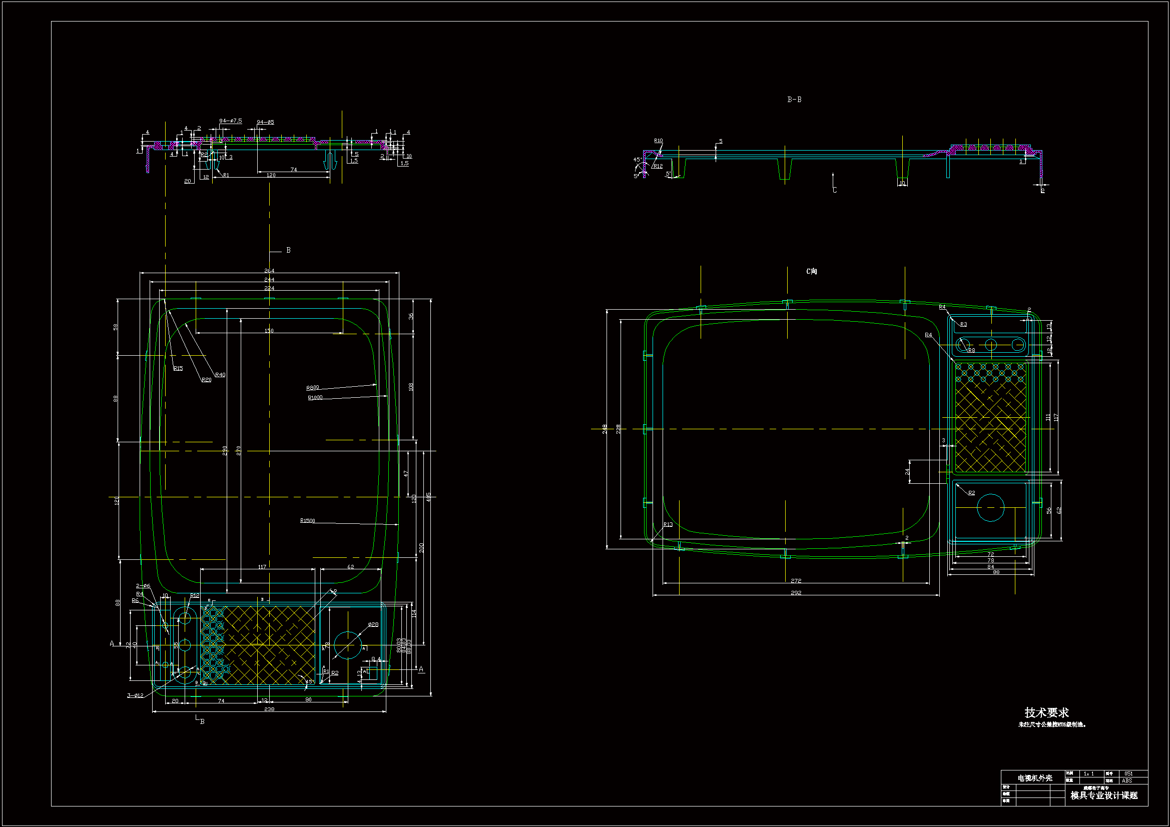Click the 94-ø7.5 hole callout
Viewport: 1170px width, 827px height.
point(230,121)
